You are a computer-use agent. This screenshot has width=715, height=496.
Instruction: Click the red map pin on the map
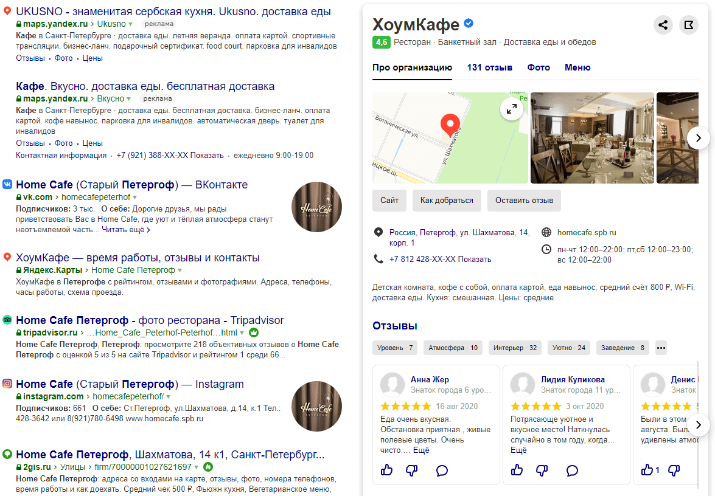[450, 125]
